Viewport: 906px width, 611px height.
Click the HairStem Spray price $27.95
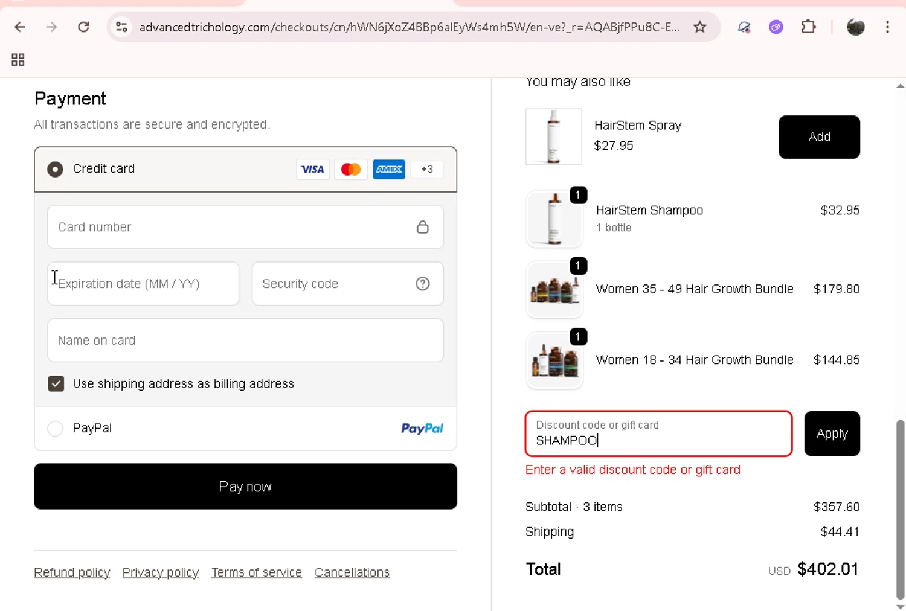pos(614,146)
